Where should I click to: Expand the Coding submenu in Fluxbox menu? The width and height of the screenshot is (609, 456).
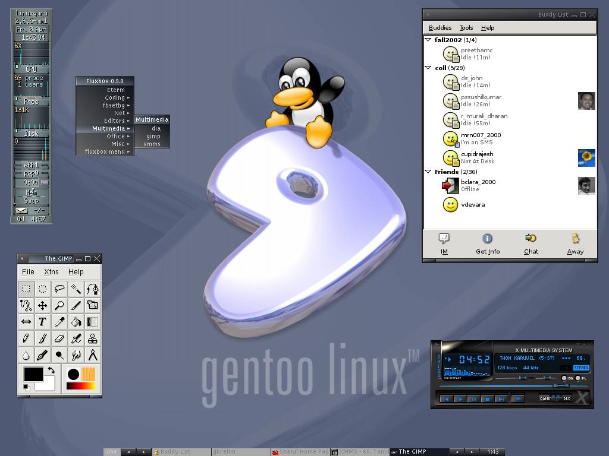(x=105, y=98)
